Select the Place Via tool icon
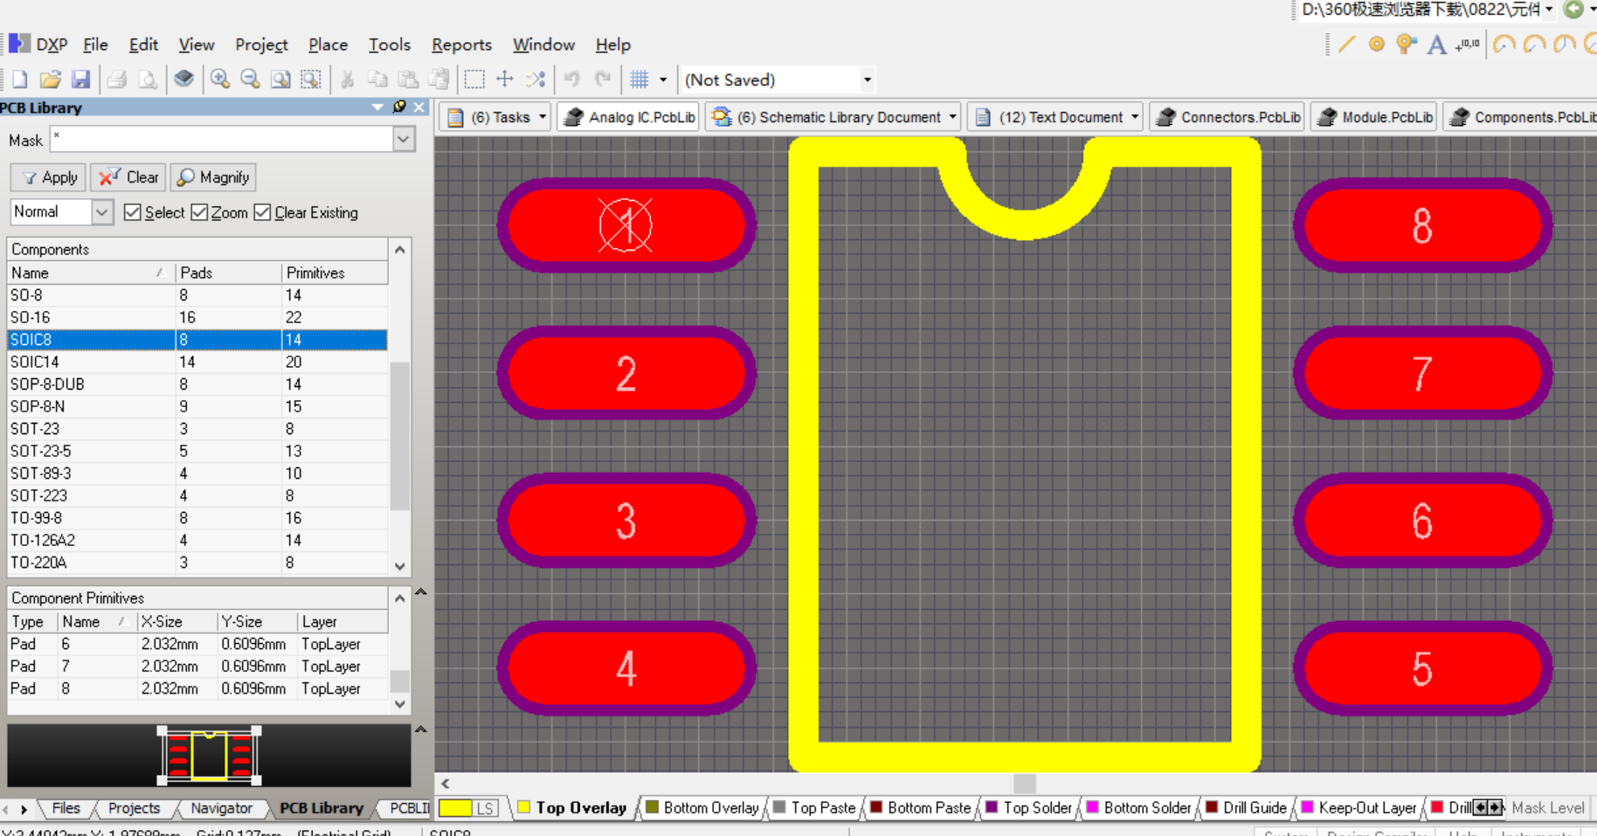This screenshot has height=836, width=1597. click(1407, 44)
